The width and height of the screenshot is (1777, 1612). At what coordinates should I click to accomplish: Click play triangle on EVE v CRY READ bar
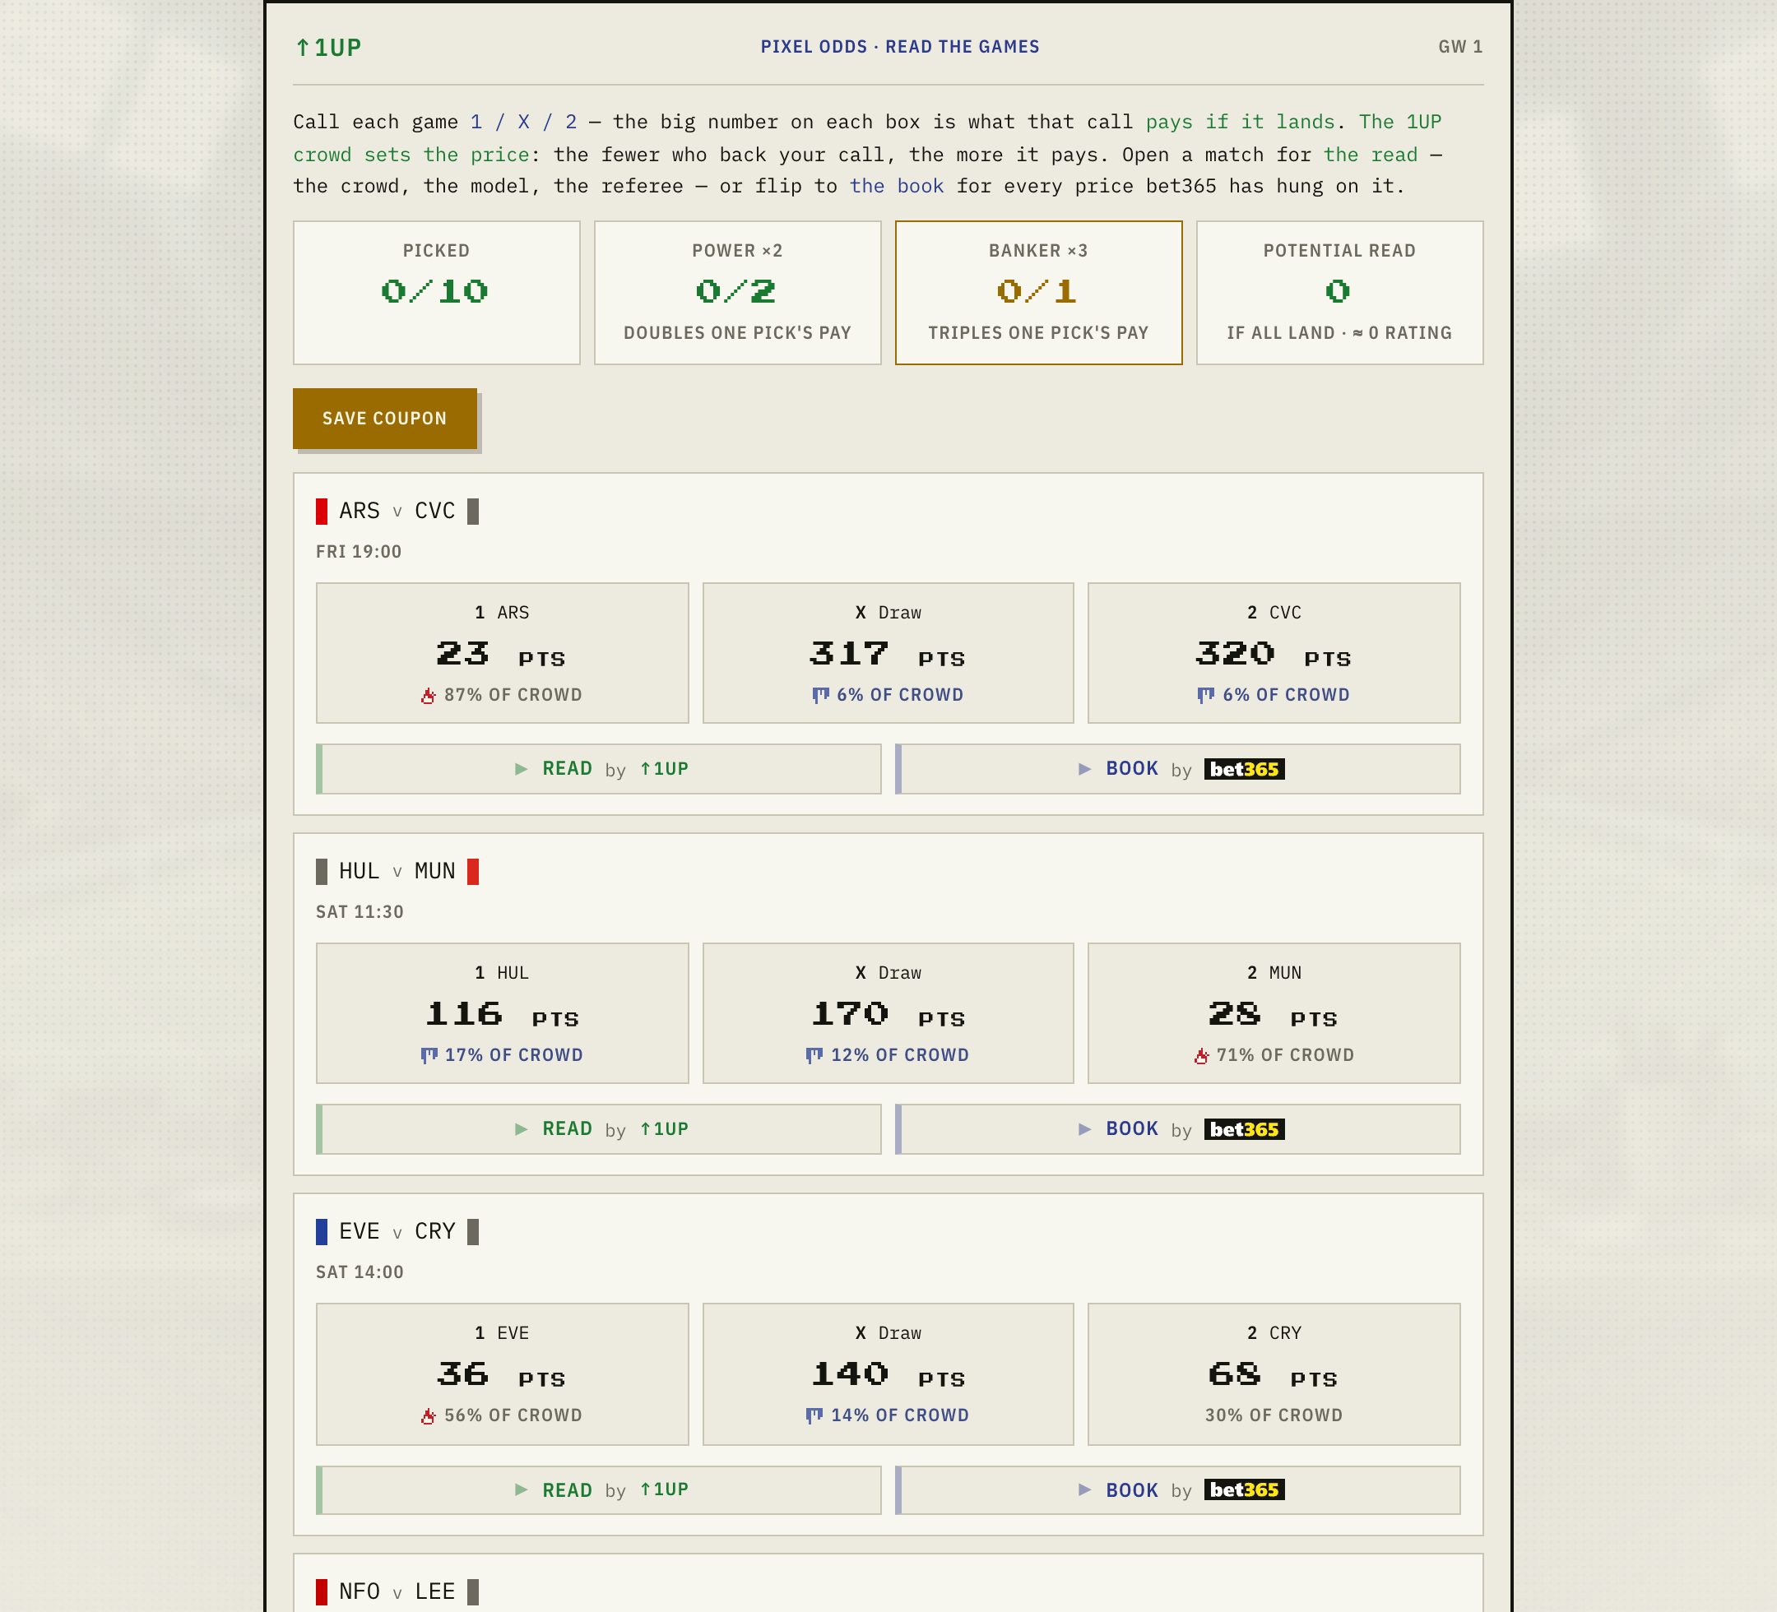(521, 1490)
